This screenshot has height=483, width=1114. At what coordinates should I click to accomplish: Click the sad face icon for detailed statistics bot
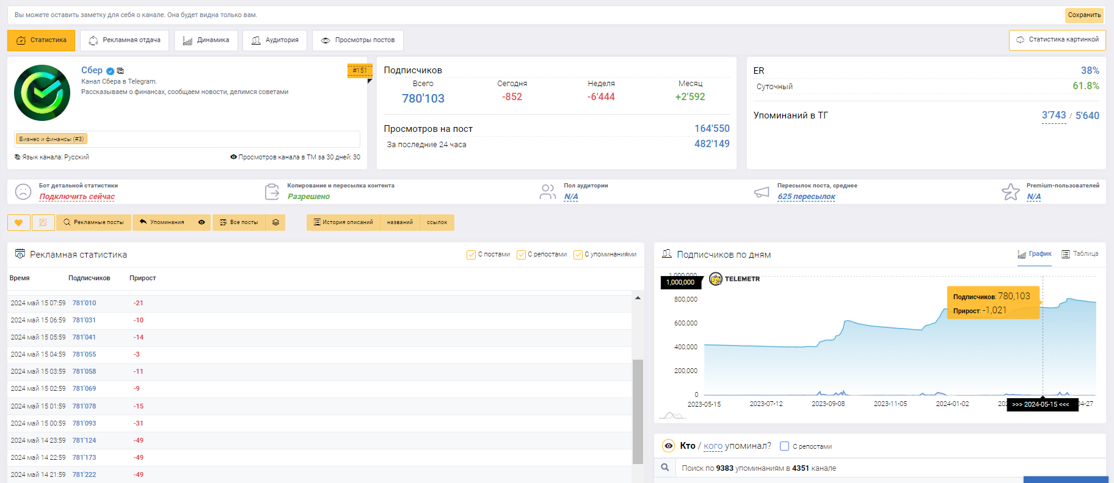23,192
